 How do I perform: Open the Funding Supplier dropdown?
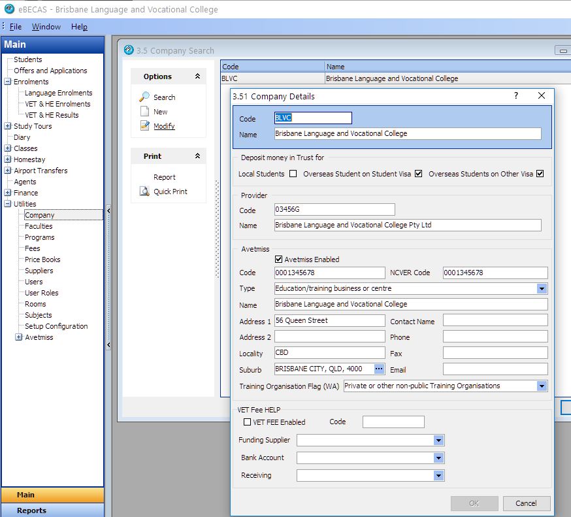[438, 441]
